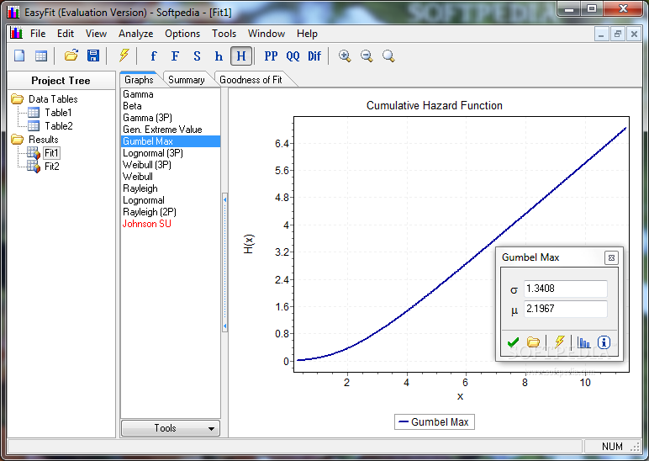The image size is (649, 461).
Task: Open the Q-Q plot with QQ icon
Action: [293, 56]
